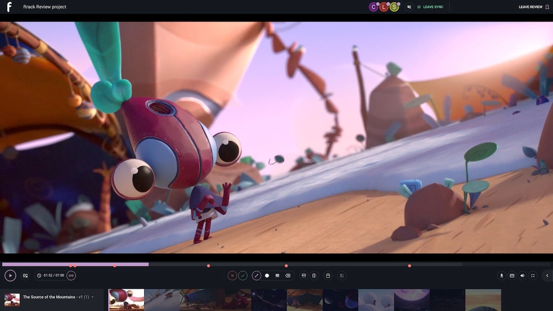Open the white brush color swatch

pyautogui.click(x=267, y=276)
